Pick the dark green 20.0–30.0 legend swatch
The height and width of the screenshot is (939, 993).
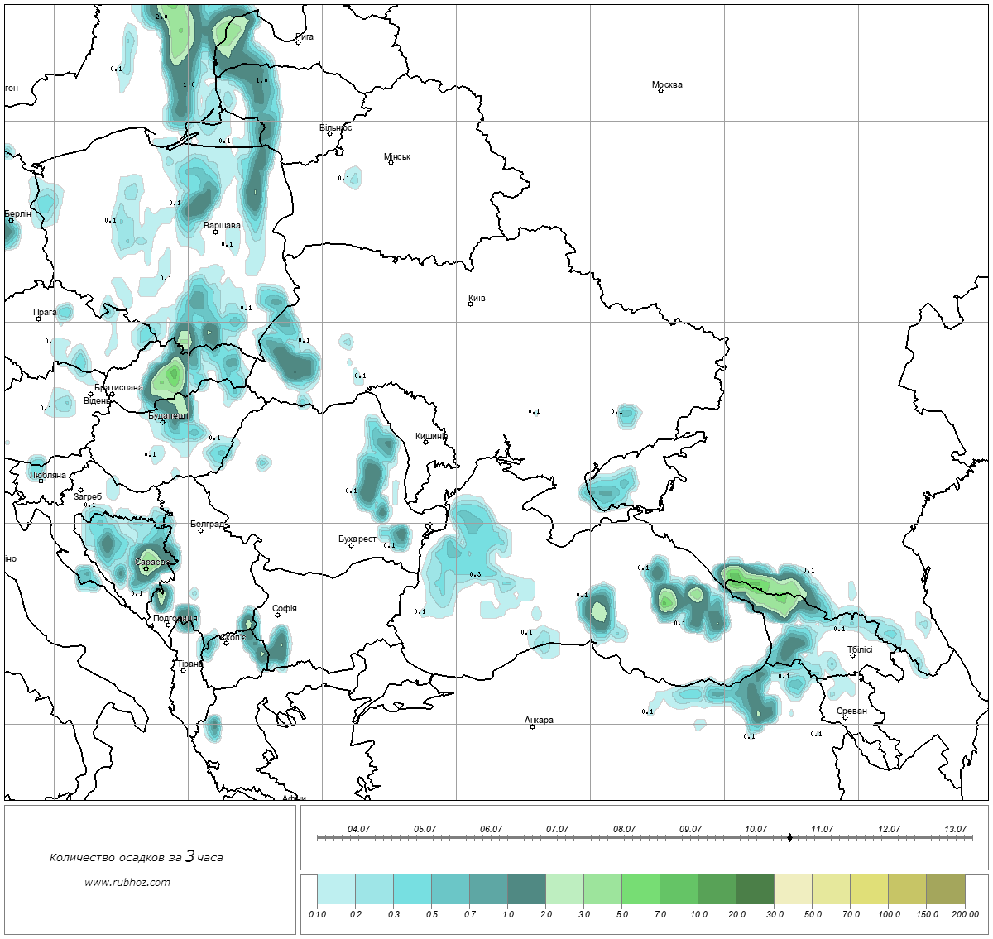(x=755, y=890)
